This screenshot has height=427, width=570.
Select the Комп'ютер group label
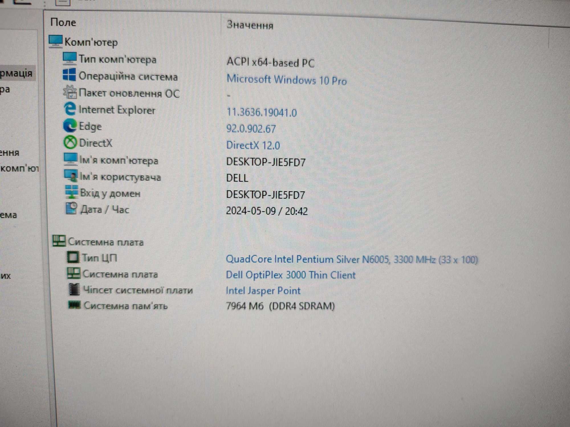click(x=91, y=42)
